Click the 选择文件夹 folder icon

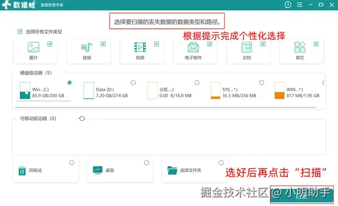172,170
